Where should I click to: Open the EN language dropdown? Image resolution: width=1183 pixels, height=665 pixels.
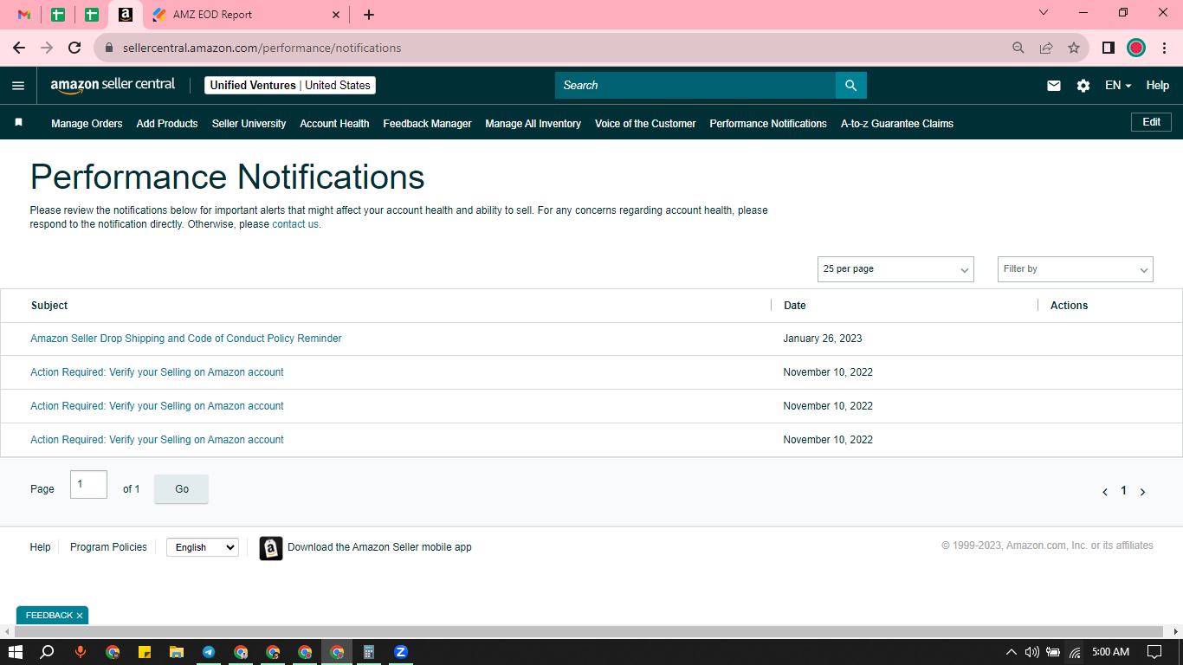tap(1118, 86)
